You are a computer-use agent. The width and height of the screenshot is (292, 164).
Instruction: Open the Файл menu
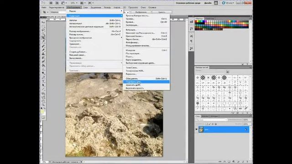coord(44,7)
